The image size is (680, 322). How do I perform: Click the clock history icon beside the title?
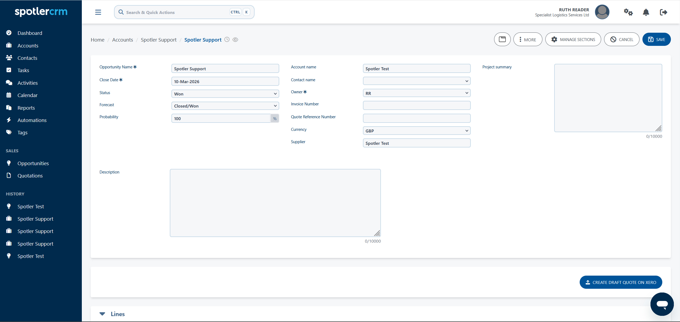[x=227, y=39]
